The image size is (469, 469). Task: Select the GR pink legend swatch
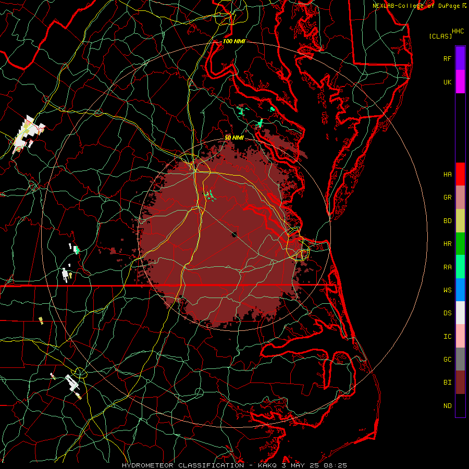pyautogui.click(x=460, y=198)
